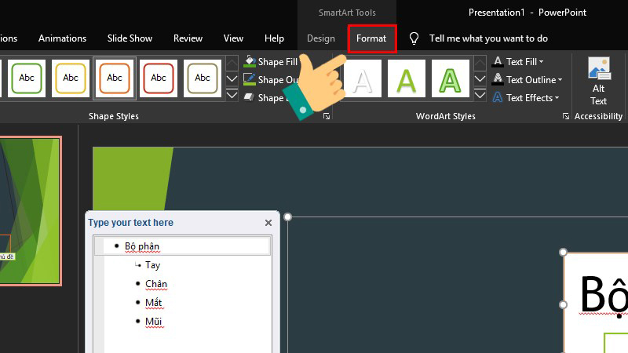Select the Bộ phận bullet in text pane
The width and height of the screenshot is (628, 353).
[x=142, y=246]
